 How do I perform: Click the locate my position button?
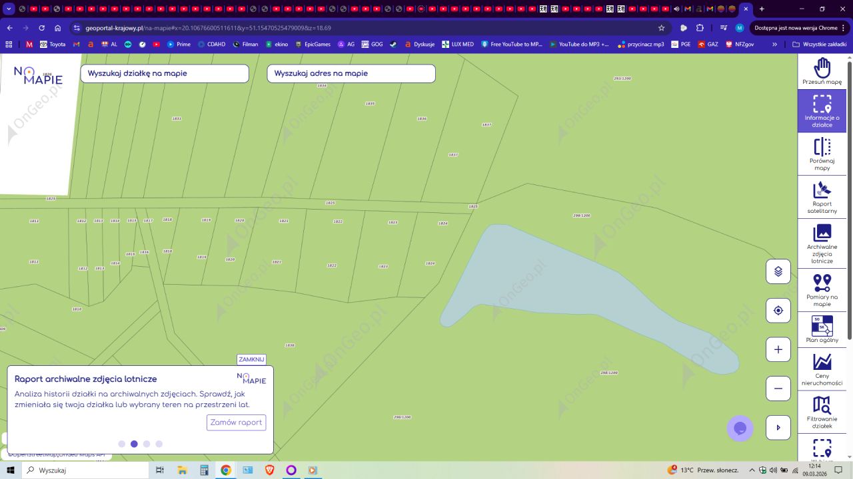pos(778,311)
